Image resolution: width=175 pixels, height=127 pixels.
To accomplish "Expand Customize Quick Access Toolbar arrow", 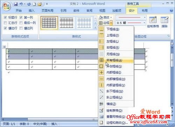I will pos(47,4).
